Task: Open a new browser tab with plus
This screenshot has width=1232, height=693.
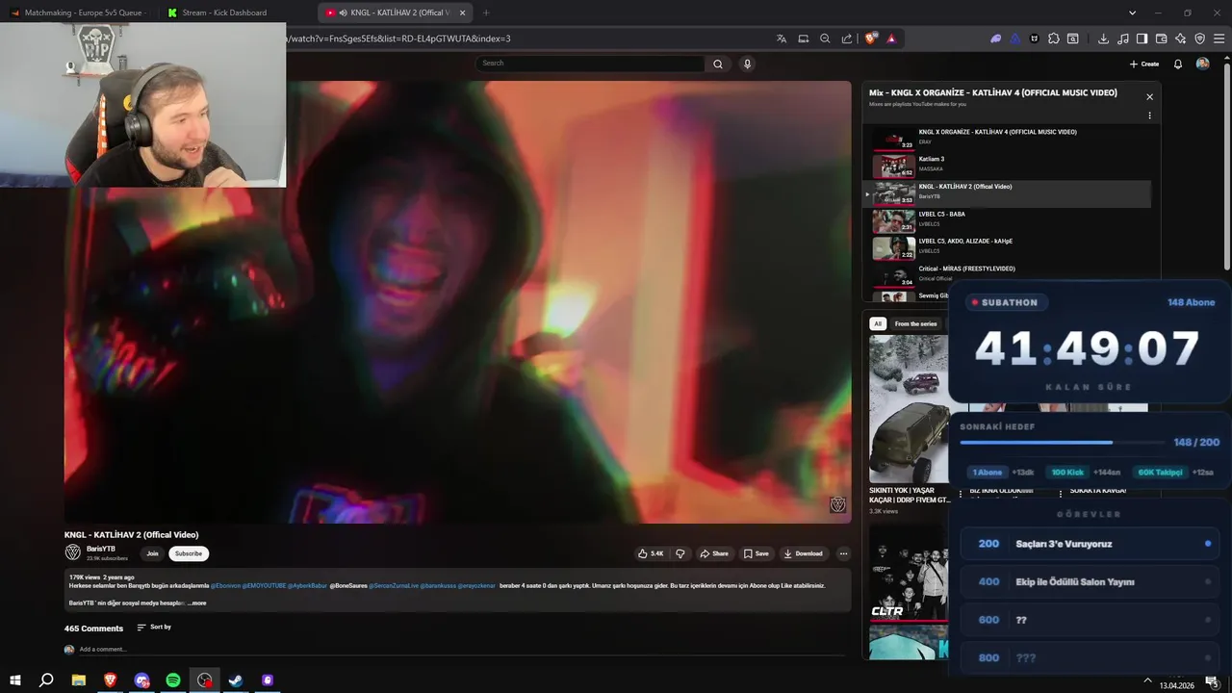Action: [485, 13]
